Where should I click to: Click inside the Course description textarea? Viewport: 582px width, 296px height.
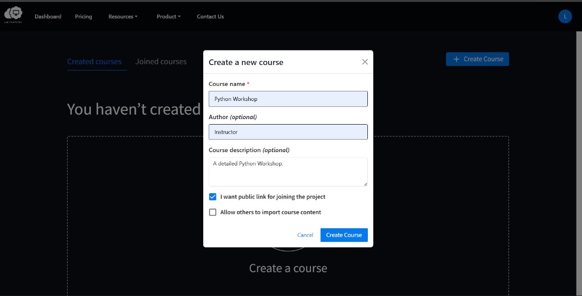click(x=288, y=172)
